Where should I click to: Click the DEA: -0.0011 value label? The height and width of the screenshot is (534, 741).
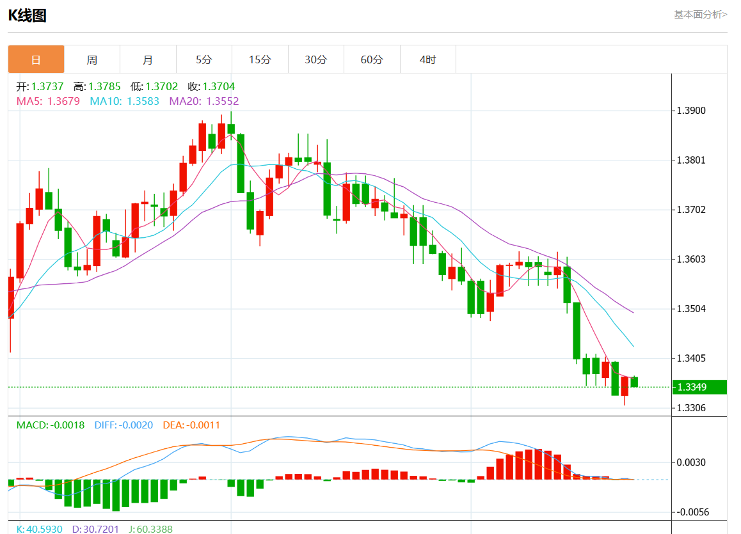click(191, 425)
